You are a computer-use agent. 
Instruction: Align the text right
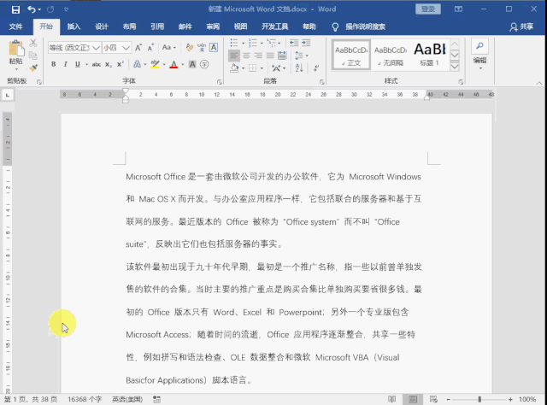click(258, 56)
